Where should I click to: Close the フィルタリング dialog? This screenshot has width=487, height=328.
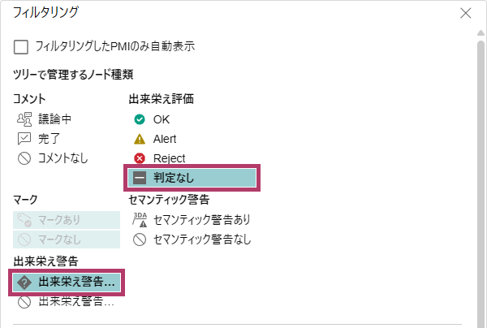coord(465,13)
